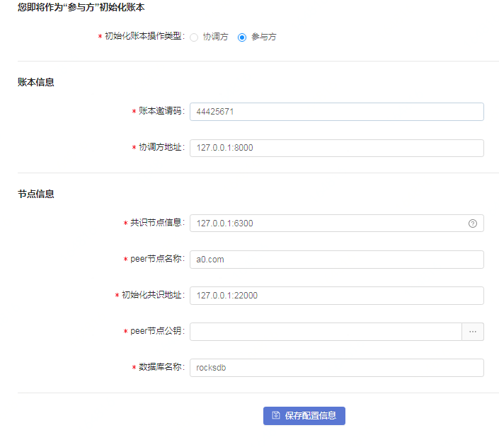Select the 协调方 radio button
499x447 pixels.
click(194, 37)
